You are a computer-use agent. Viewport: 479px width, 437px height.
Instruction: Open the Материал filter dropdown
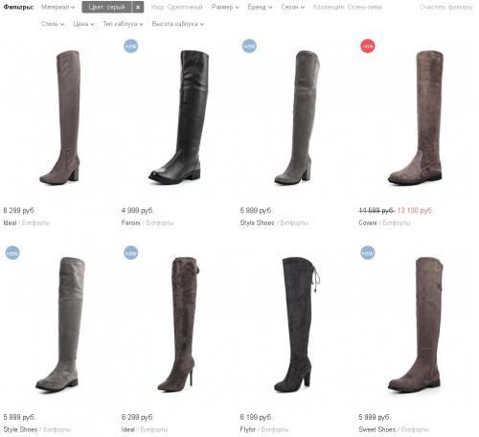pyautogui.click(x=57, y=7)
